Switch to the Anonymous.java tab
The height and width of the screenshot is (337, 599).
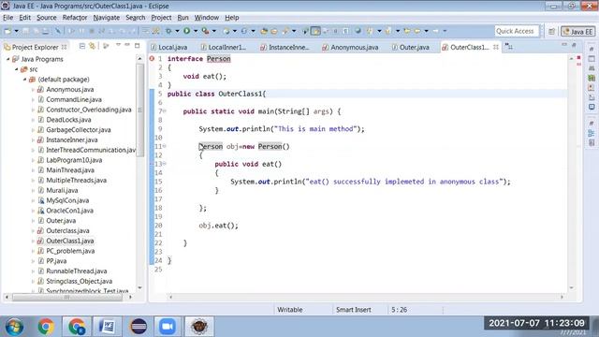(350, 48)
